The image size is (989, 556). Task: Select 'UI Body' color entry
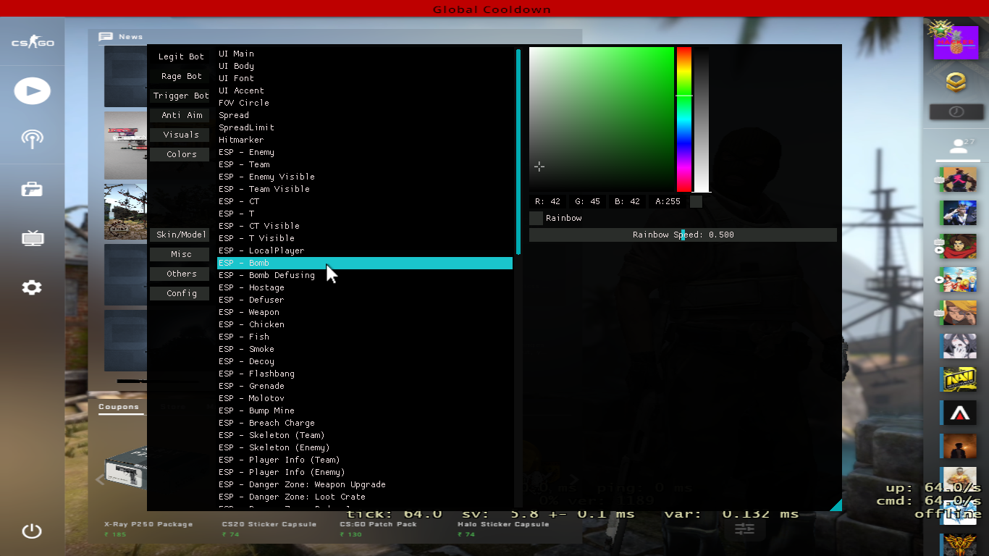365,66
